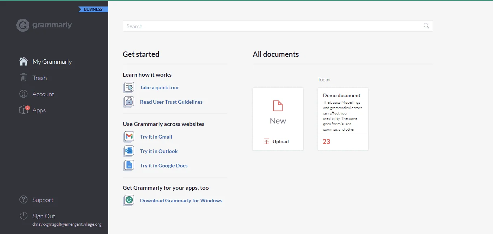Viewport: 493px width, 234px height.
Task: Click the Today date label
Action: [324, 80]
